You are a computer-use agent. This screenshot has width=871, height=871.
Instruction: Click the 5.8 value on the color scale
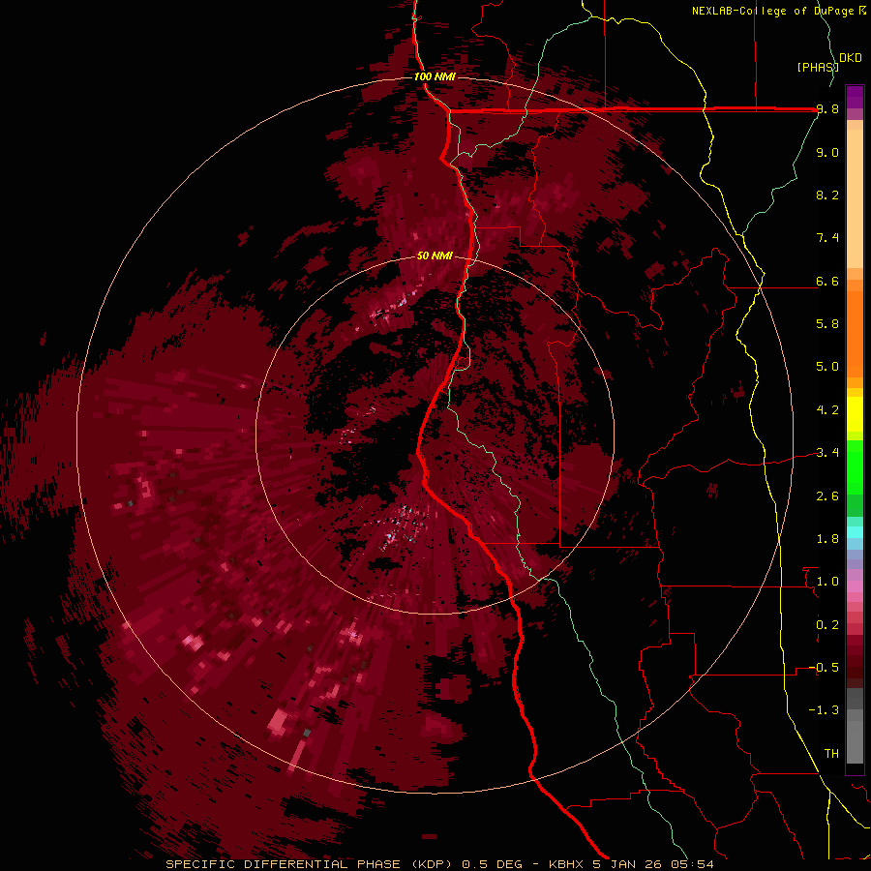[x=827, y=324]
